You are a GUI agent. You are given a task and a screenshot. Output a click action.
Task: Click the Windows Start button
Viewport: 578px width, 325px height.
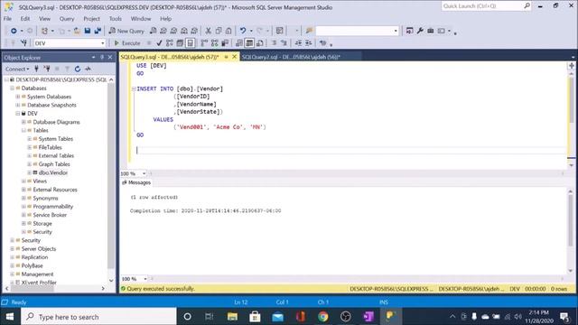(x=10, y=317)
